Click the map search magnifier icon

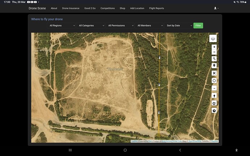click(214, 58)
